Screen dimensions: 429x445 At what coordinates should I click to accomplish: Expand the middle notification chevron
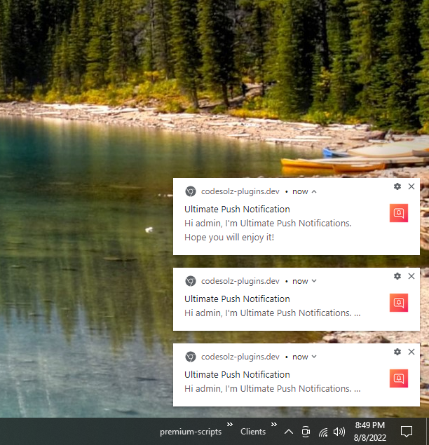(x=314, y=281)
